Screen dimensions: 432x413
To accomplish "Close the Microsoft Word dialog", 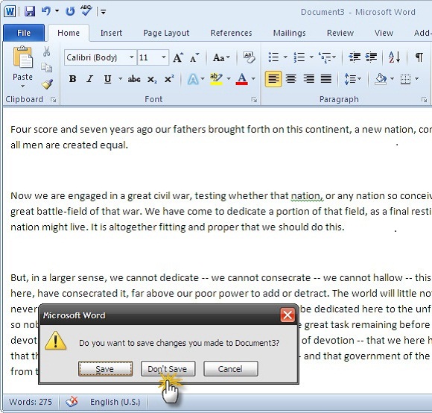I will (x=288, y=315).
